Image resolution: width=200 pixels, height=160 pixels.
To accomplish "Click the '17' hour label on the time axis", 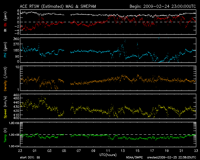I will [x=152, y=151].
